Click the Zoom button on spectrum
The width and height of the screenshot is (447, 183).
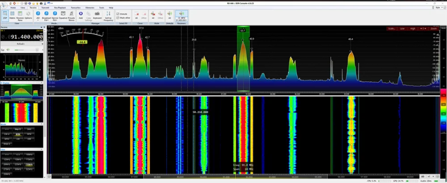433,29
